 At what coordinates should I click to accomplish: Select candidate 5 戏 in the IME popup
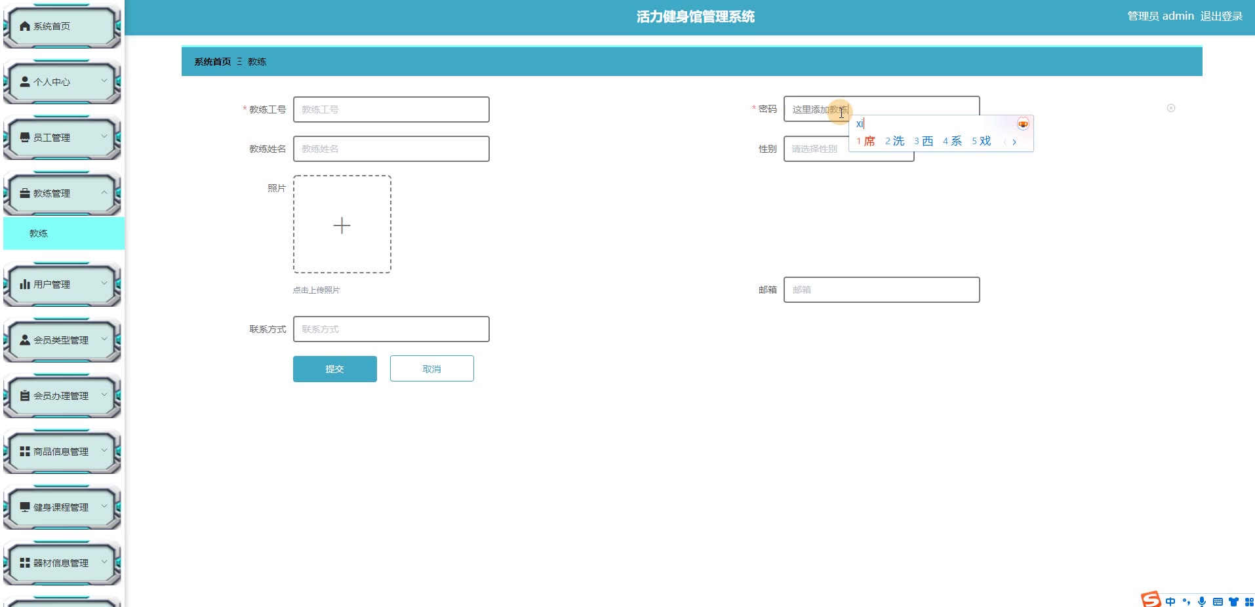point(981,141)
